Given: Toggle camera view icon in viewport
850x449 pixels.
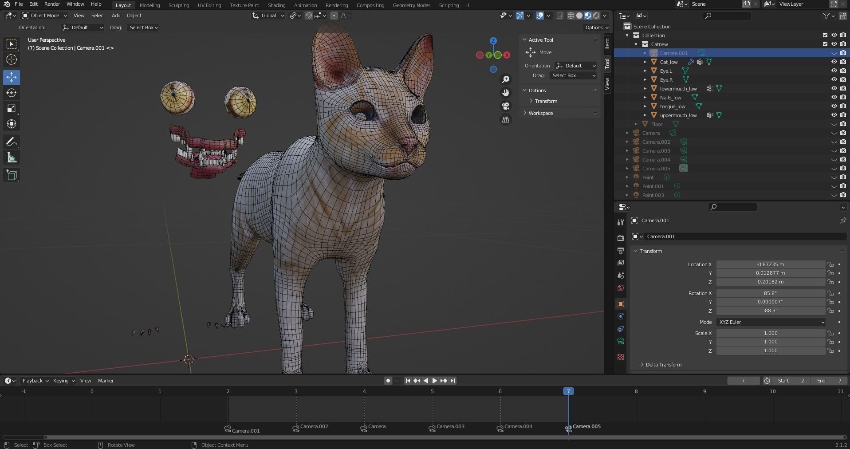Looking at the screenshot, I should pos(506,106).
